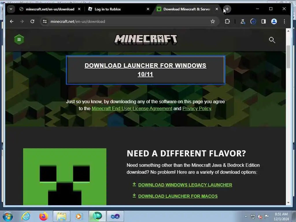Bookmark this page with the star icon
Viewport: 296px width, 222px height.
213,21
